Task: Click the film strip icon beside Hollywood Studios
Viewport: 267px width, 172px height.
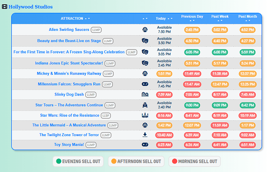Action: point(4,7)
